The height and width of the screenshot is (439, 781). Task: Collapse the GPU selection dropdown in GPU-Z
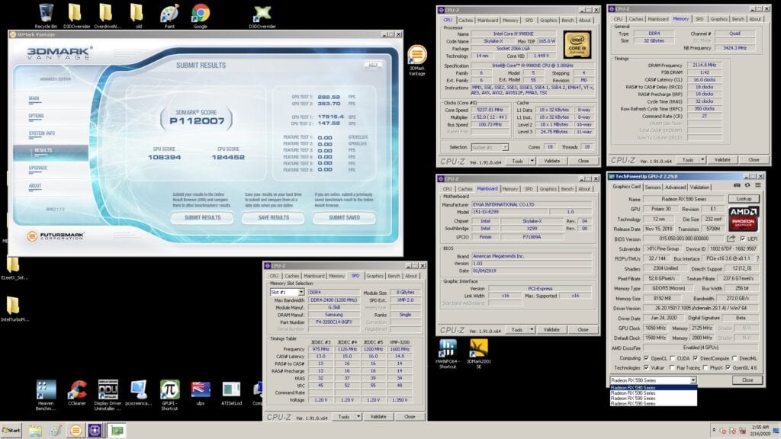[x=693, y=380]
